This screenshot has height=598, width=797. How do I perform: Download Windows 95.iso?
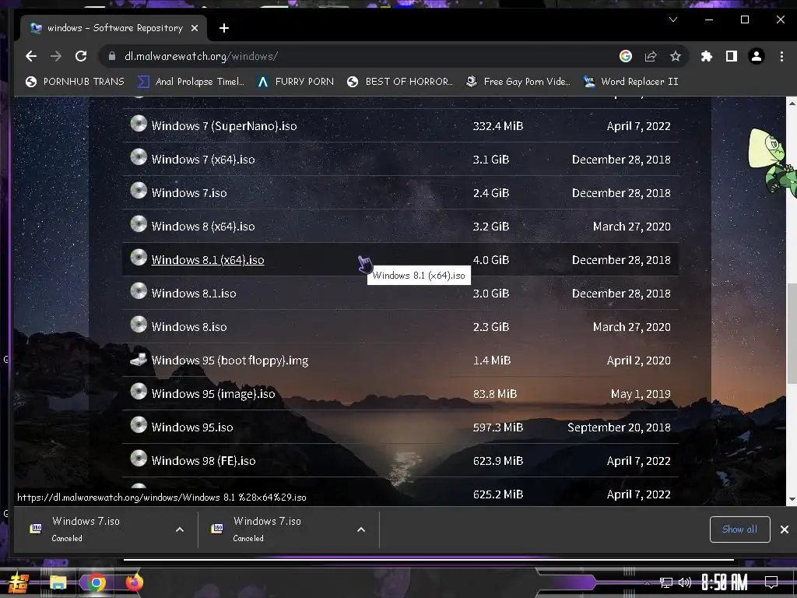[192, 427]
